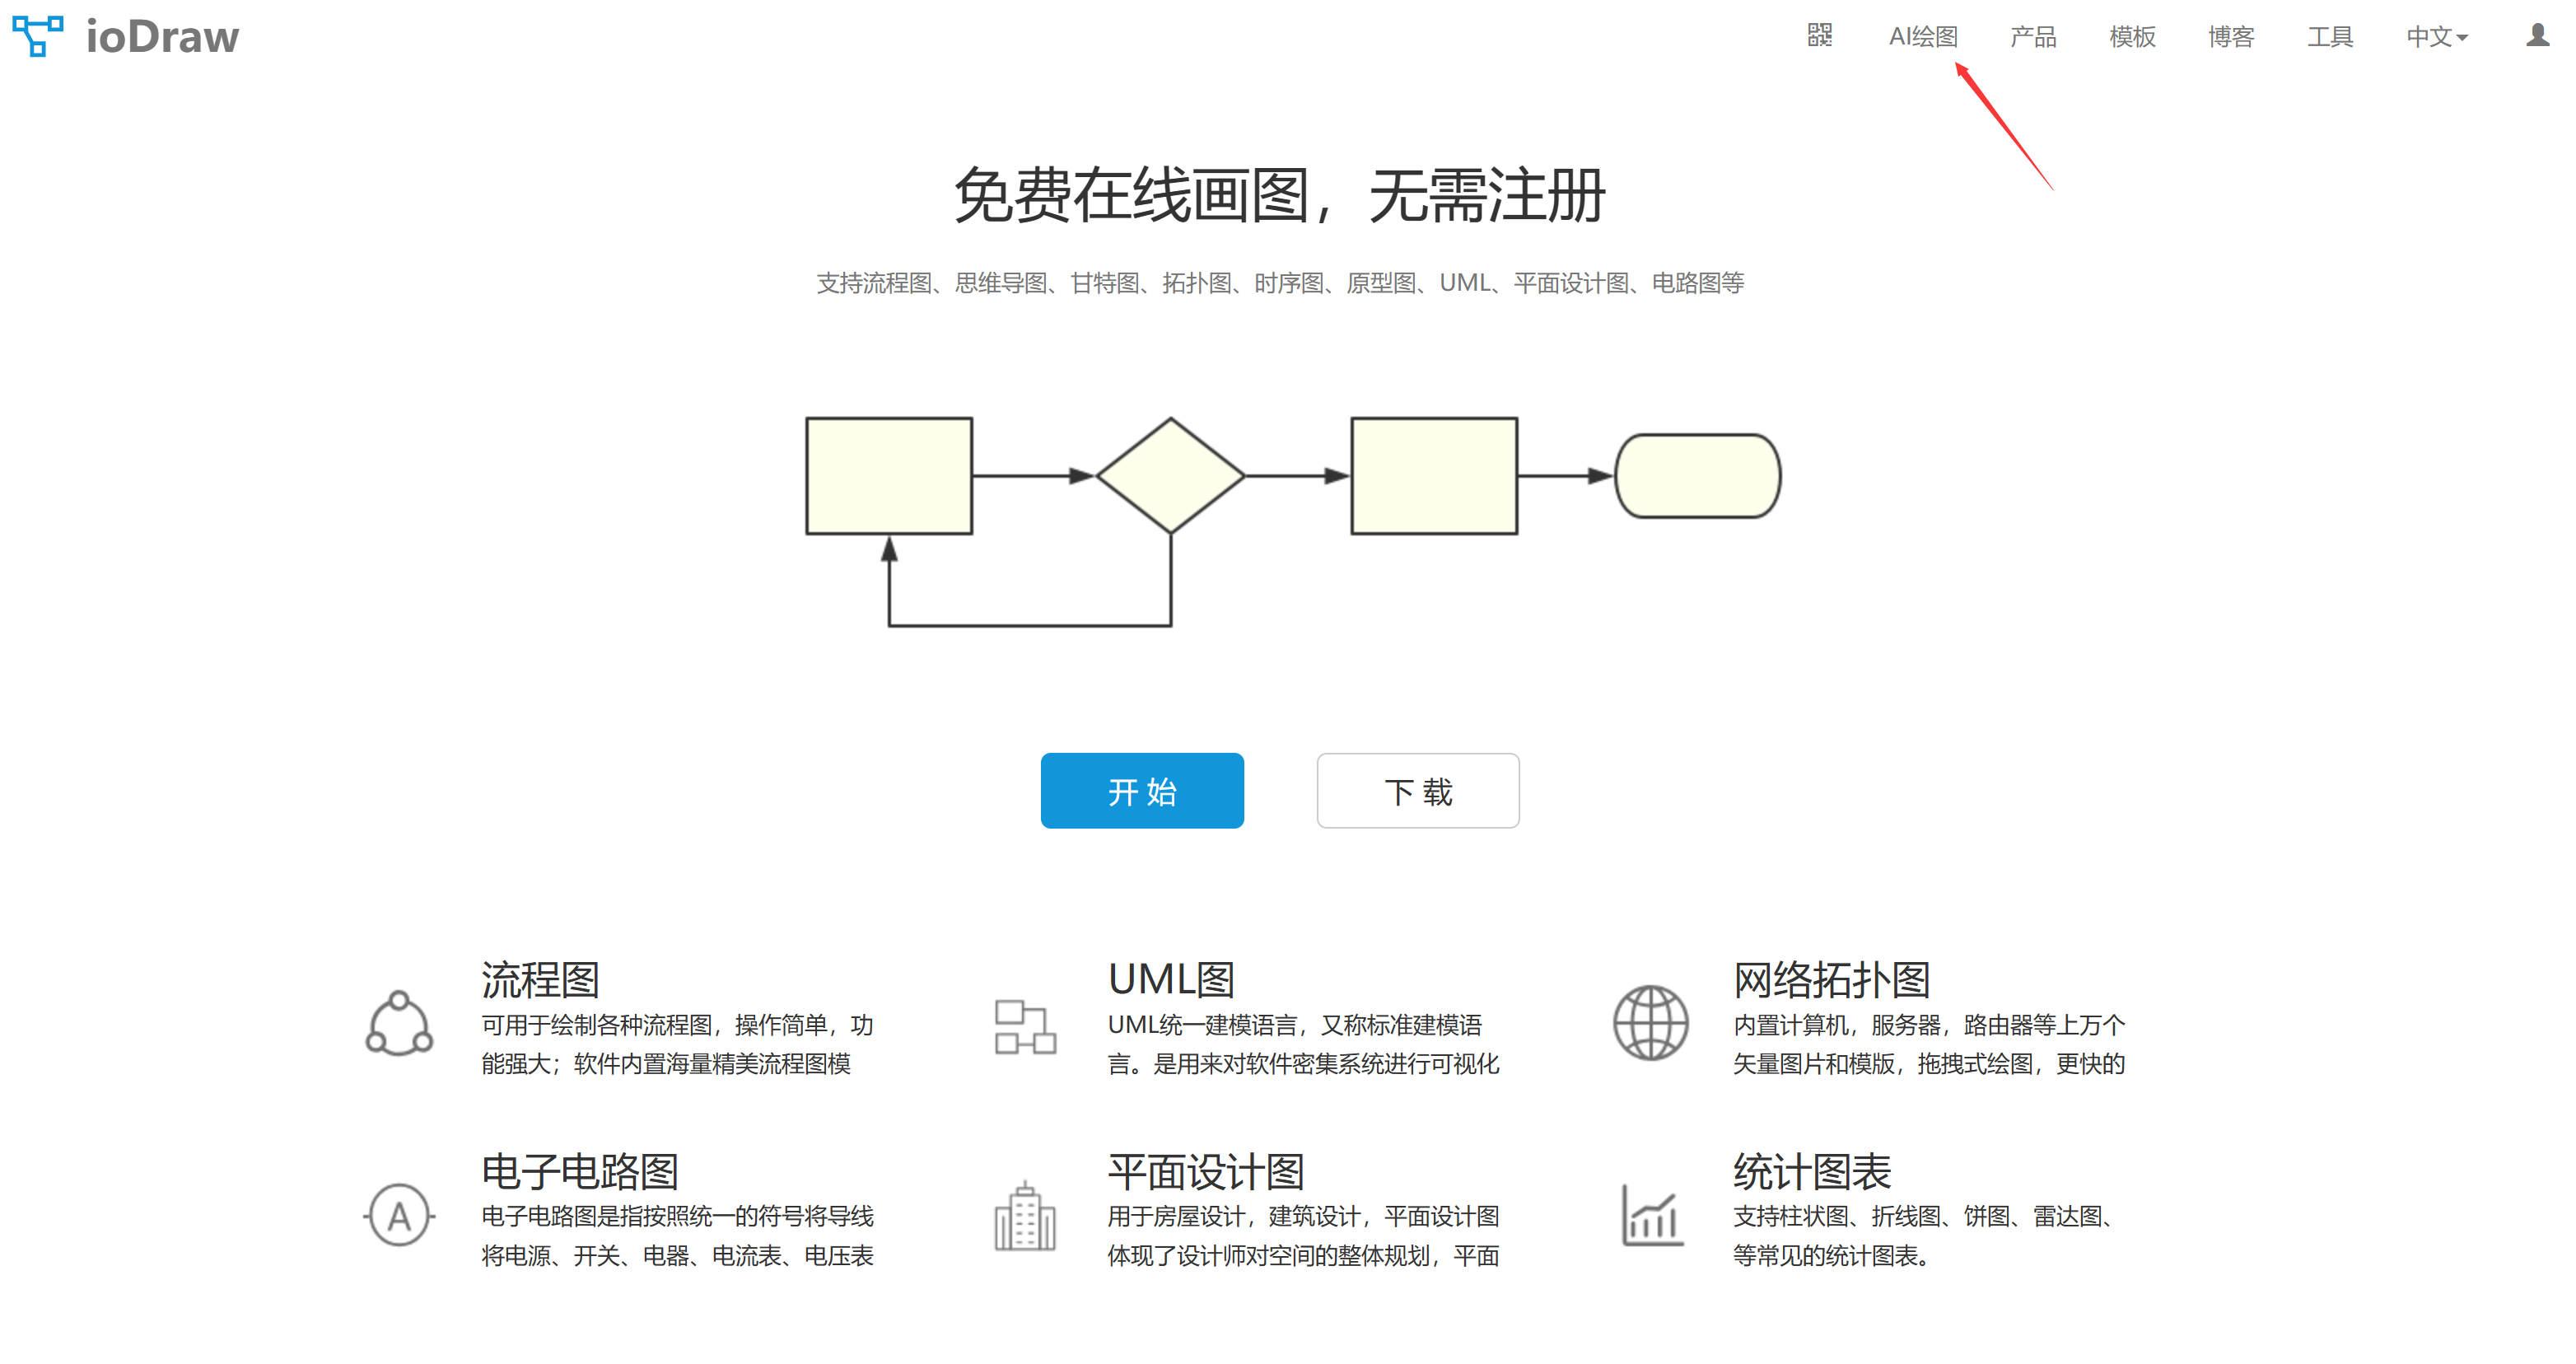
Task: Open the QR code icon in navbar
Action: pyautogui.click(x=1819, y=36)
